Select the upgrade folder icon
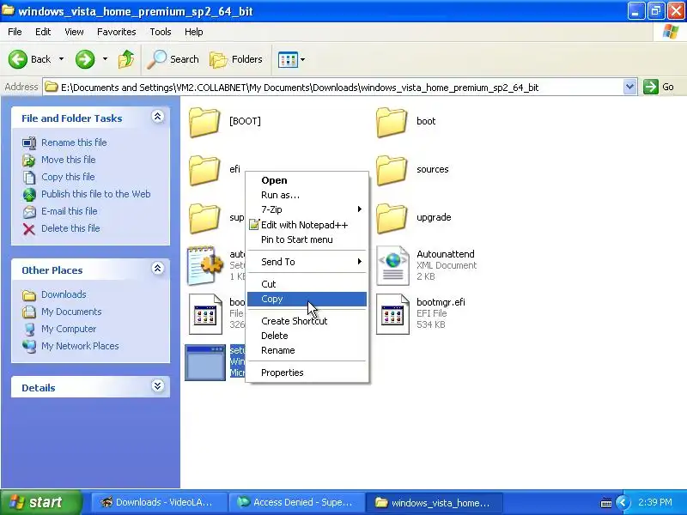687x515 pixels. (392, 219)
